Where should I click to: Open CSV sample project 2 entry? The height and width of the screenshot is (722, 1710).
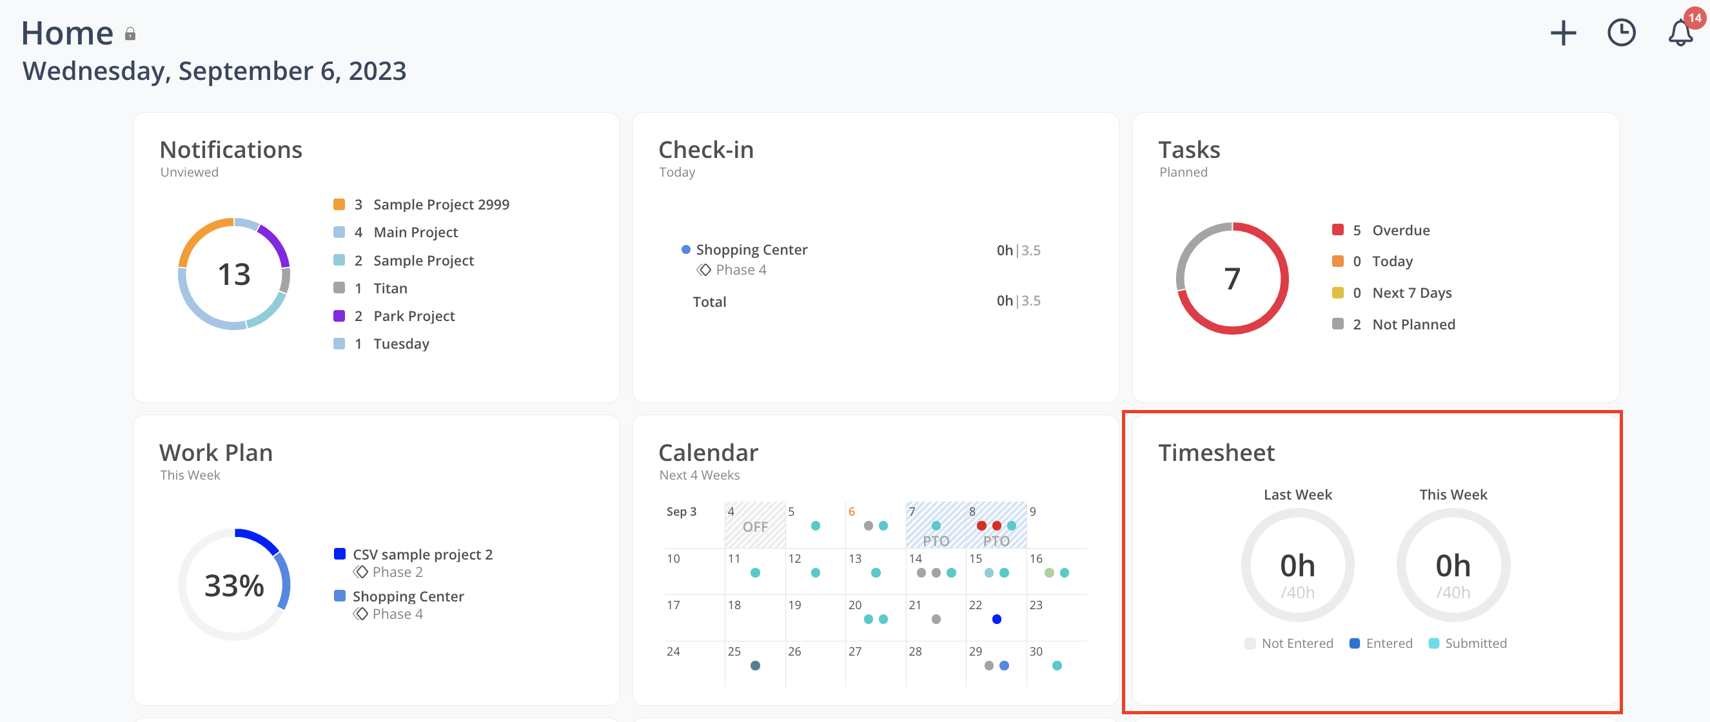click(422, 554)
